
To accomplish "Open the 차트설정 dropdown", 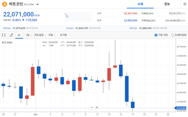I will point(40,35).
